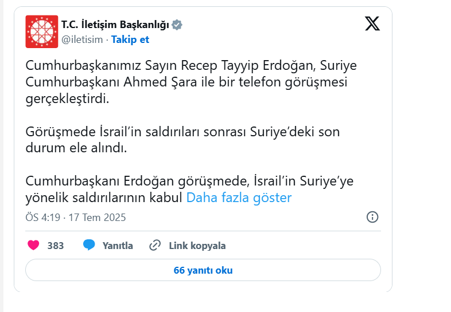The height and width of the screenshot is (312, 451).
Task: Open the T.C. İletişim Başkanlığı account name
Action: (x=115, y=25)
